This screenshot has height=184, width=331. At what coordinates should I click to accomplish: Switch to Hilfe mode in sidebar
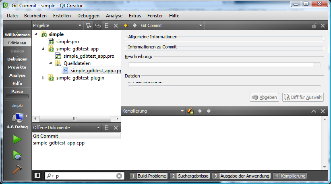click(x=17, y=83)
